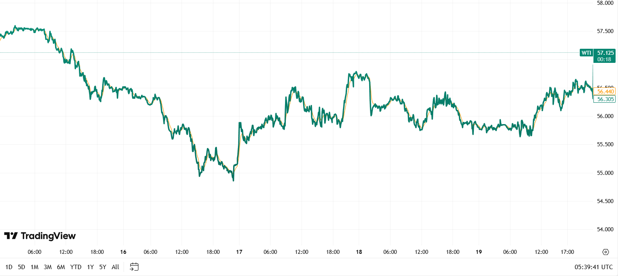Click the orange 56.440 price label
618x276 pixels.
(x=606, y=92)
